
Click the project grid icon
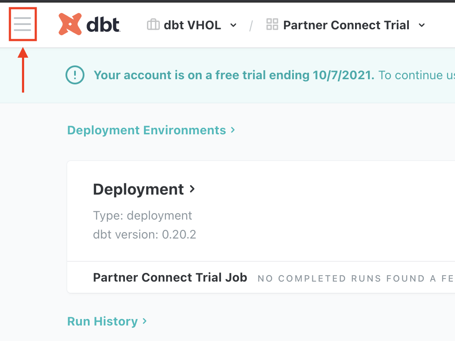pyautogui.click(x=272, y=25)
